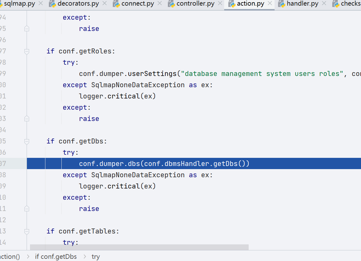Image resolution: width=361 pixels, height=261 pixels.
Task: Close the action.py tab
Action: 270,3
